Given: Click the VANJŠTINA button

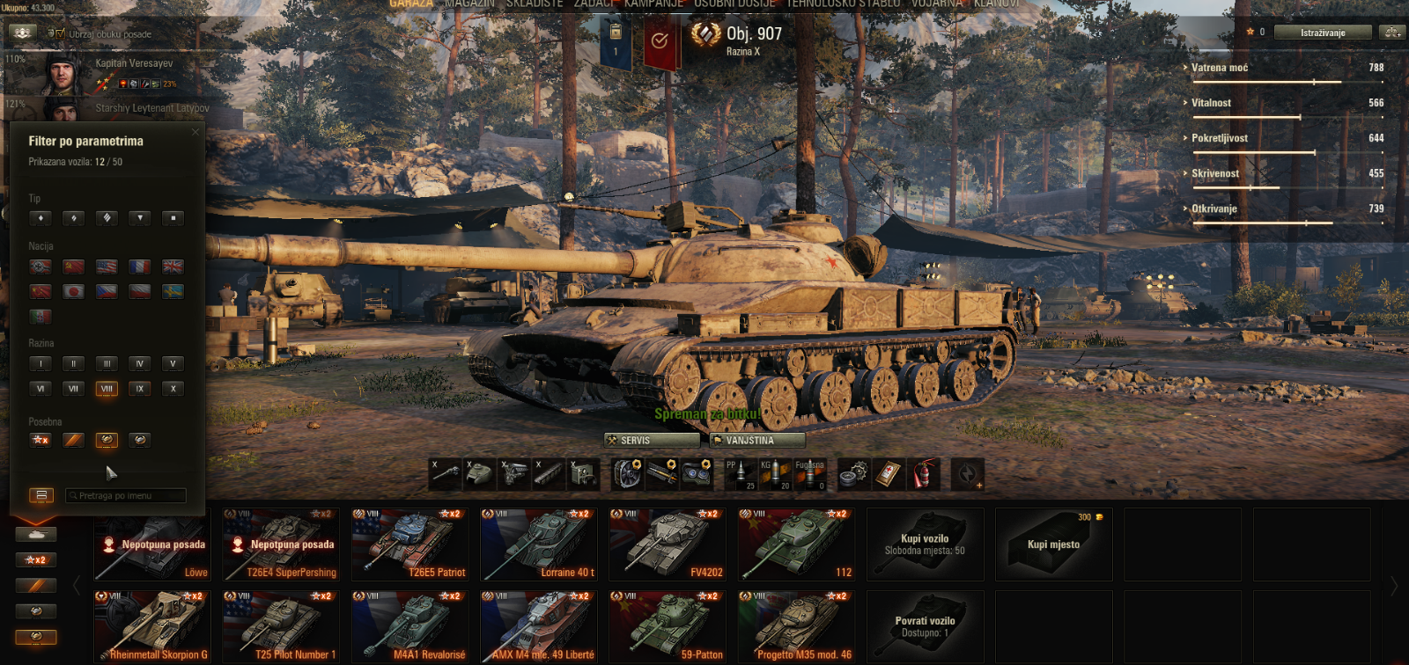Looking at the screenshot, I should click(x=757, y=440).
